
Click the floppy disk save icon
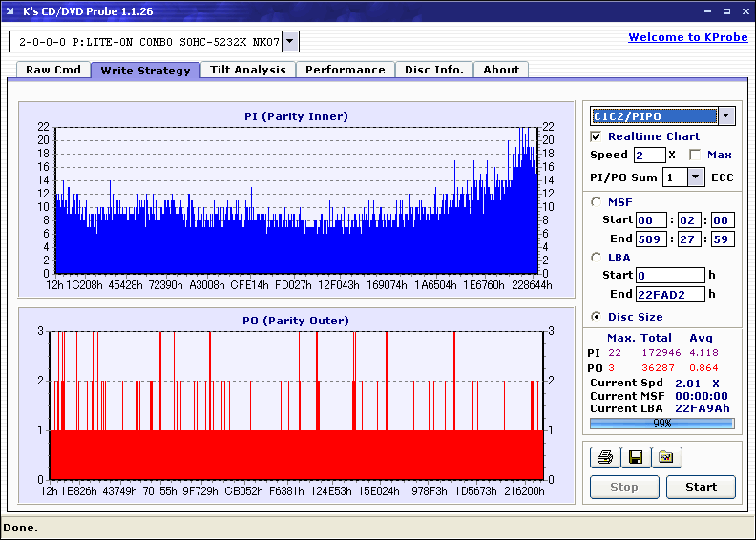pos(636,458)
